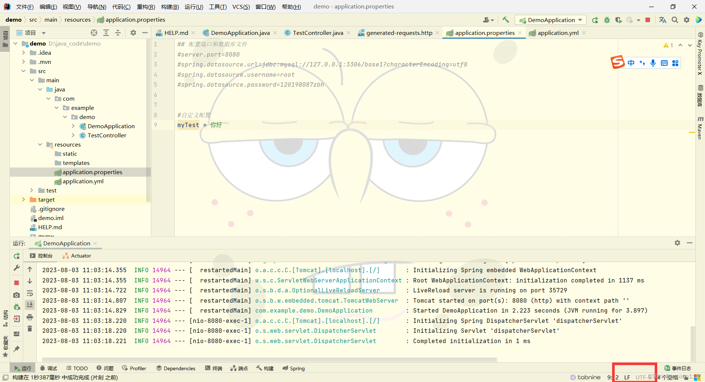The image size is (705, 382).
Task: Open the Spring tool window button
Action: pos(294,368)
